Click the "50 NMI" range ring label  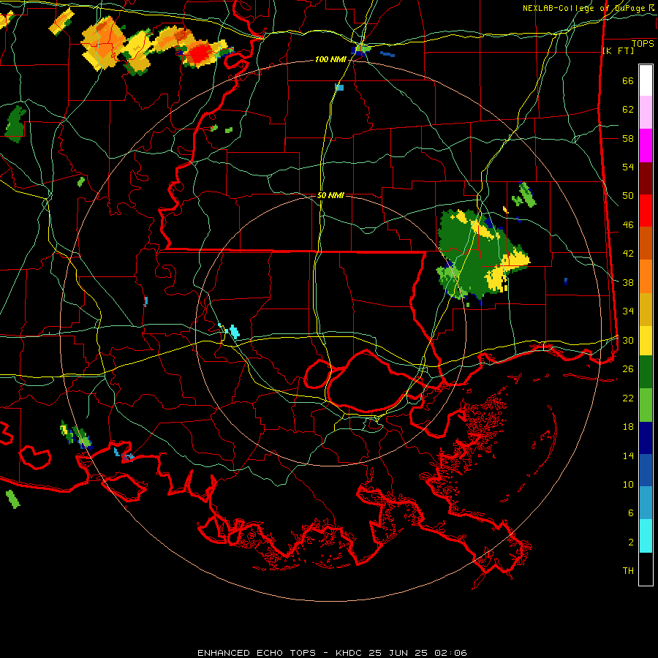pyautogui.click(x=330, y=195)
